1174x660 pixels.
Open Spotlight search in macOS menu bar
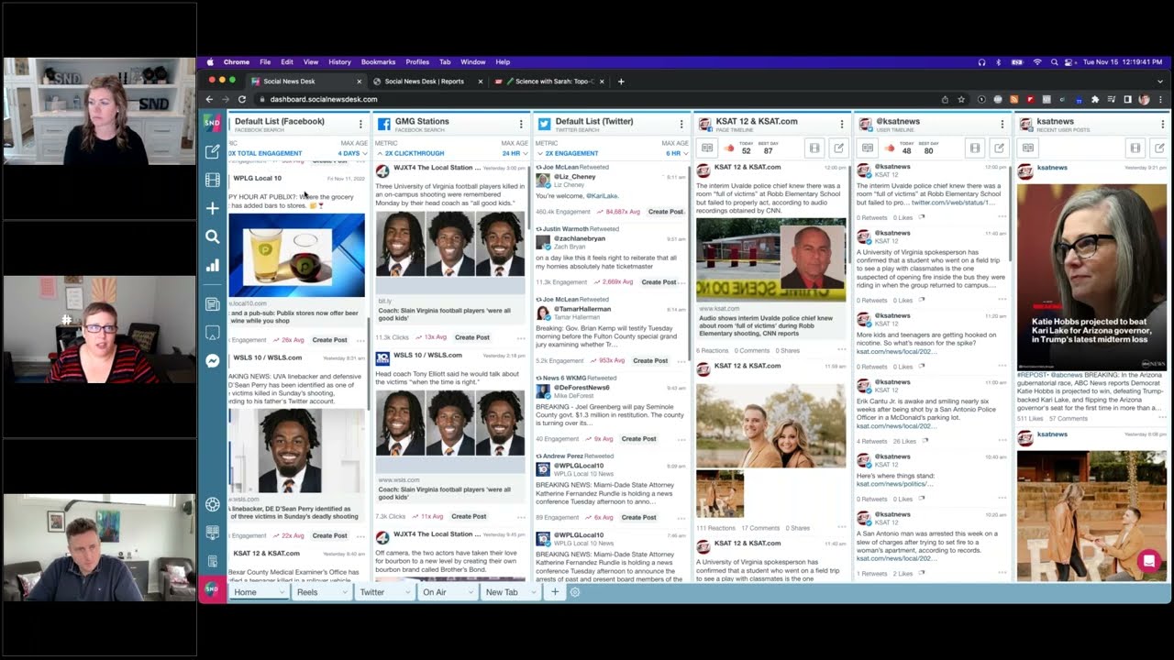click(x=1054, y=62)
